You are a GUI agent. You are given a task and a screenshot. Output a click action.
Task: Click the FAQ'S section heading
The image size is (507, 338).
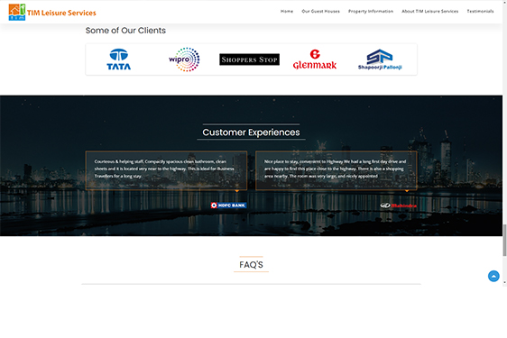coord(251,265)
